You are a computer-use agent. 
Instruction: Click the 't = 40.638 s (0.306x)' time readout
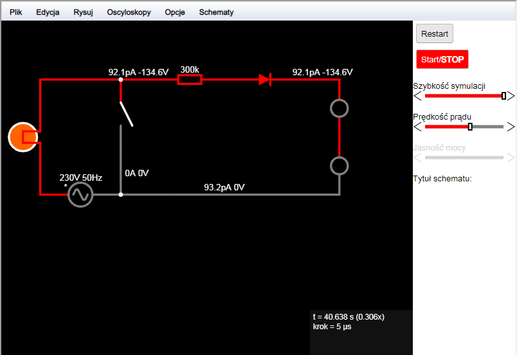(349, 317)
